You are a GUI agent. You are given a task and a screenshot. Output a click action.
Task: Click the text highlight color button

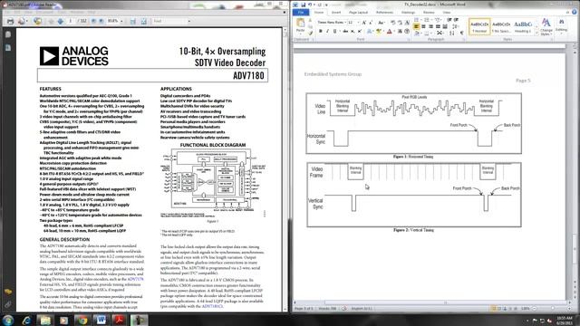[379, 32]
